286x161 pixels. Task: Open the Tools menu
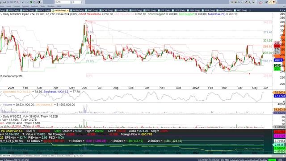tap(42, 6)
